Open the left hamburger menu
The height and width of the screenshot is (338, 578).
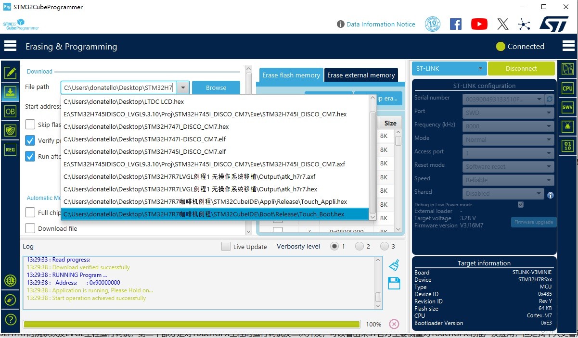point(10,46)
